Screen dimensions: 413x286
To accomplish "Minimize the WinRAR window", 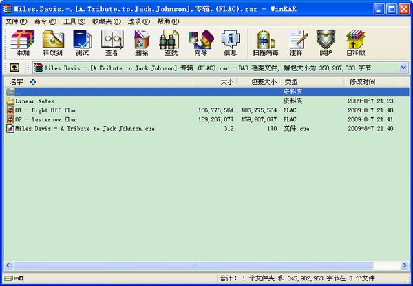I will [x=379, y=9].
